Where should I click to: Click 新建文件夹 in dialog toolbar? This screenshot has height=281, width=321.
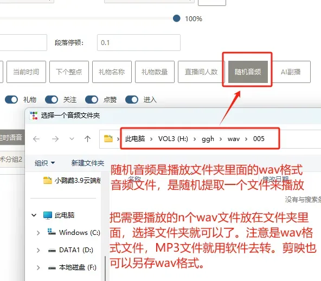[88, 163]
